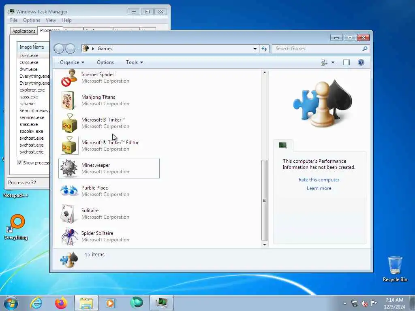This screenshot has height=311, width=415.
Task: Click the Learn more link
Action: [319, 188]
